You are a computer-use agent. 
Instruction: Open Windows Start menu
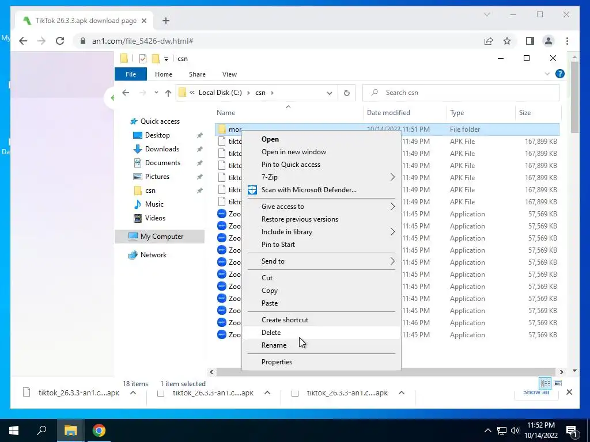click(x=14, y=430)
